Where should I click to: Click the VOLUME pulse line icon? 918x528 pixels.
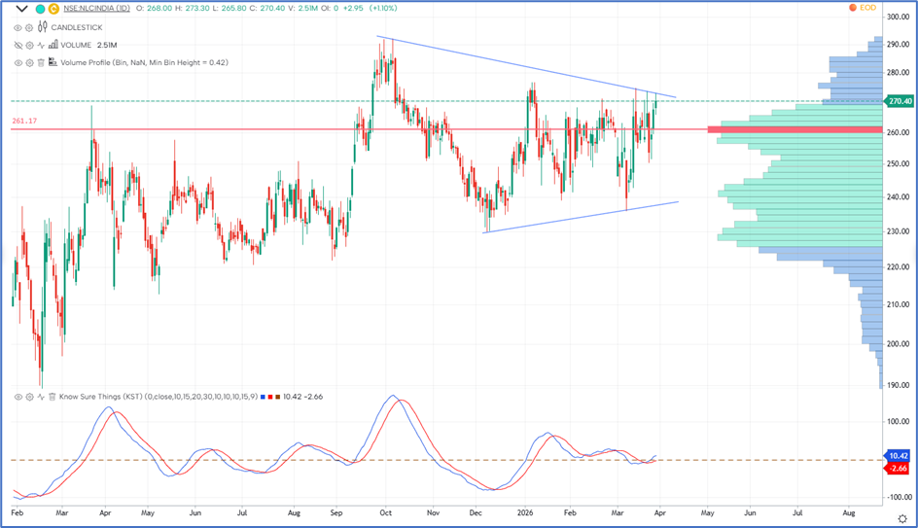41,45
